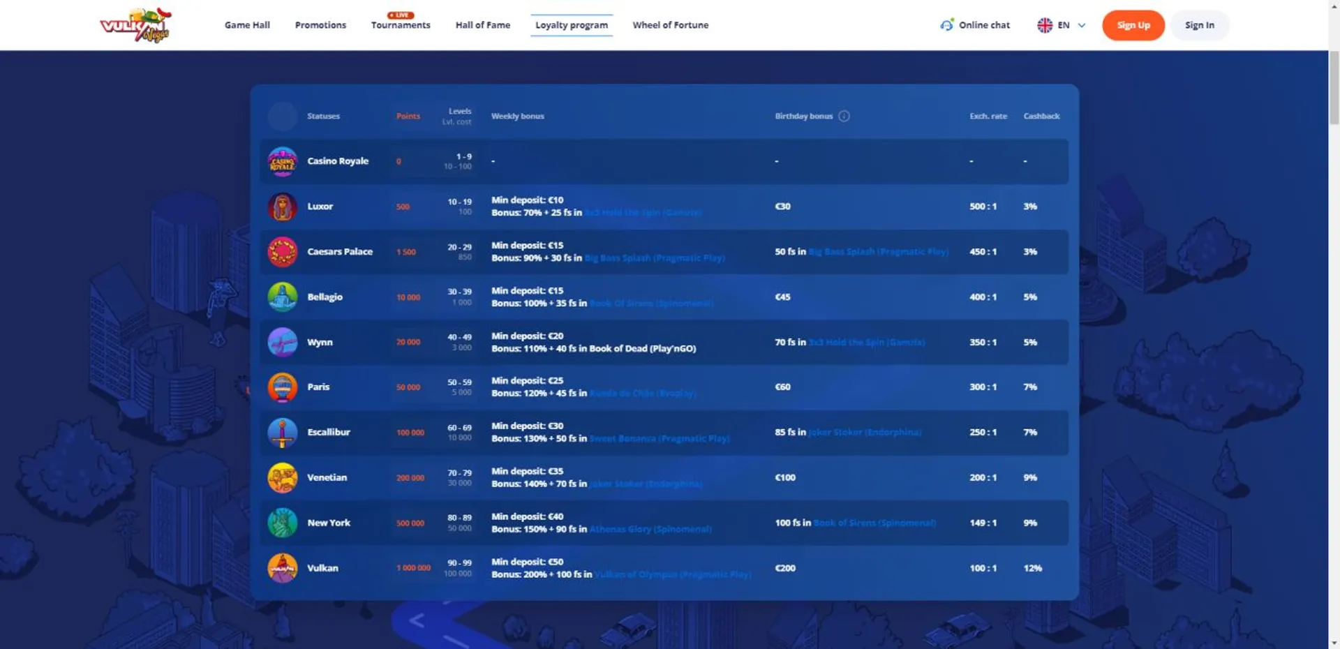
Task: Click the €200 birthday bonus value
Action: (x=785, y=568)
